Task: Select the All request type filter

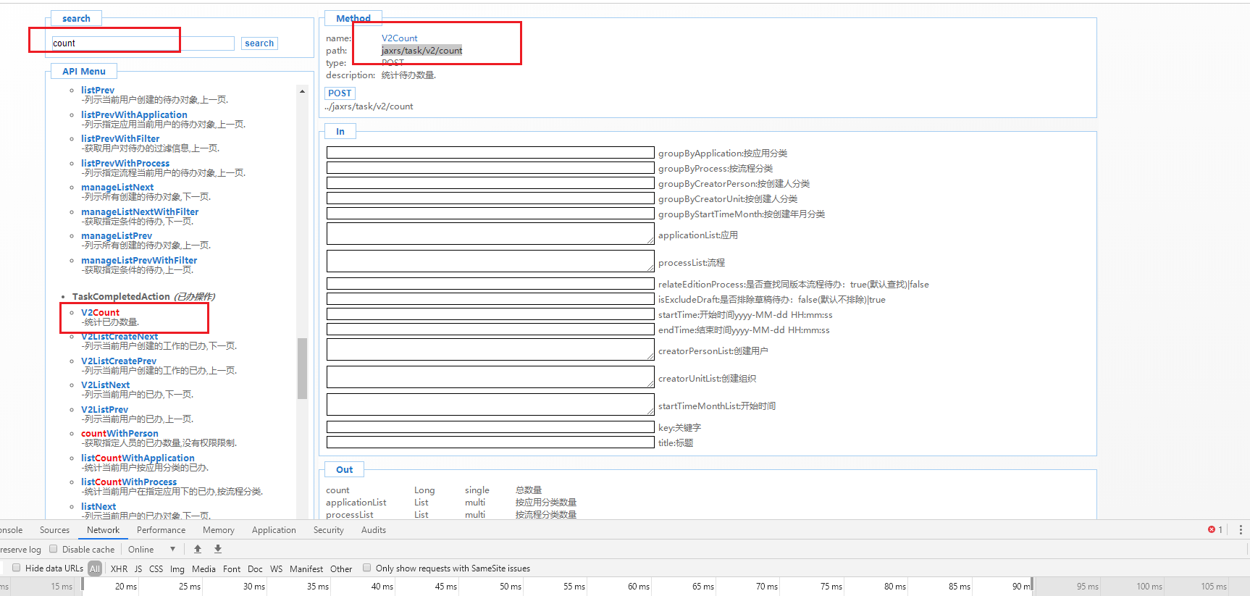Action: (x=95, y=569)
